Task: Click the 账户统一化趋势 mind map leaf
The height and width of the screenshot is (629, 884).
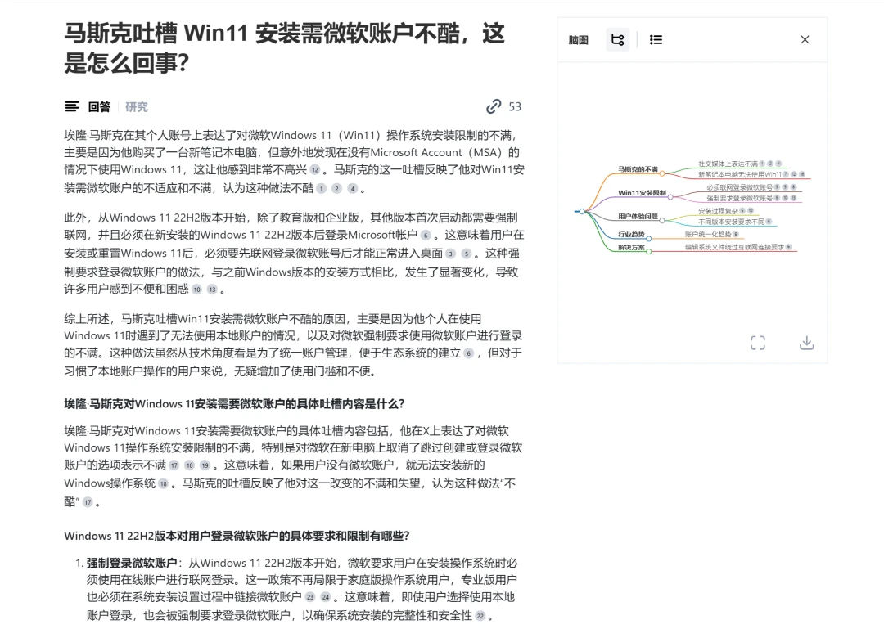Action: [x=707, y=234]
